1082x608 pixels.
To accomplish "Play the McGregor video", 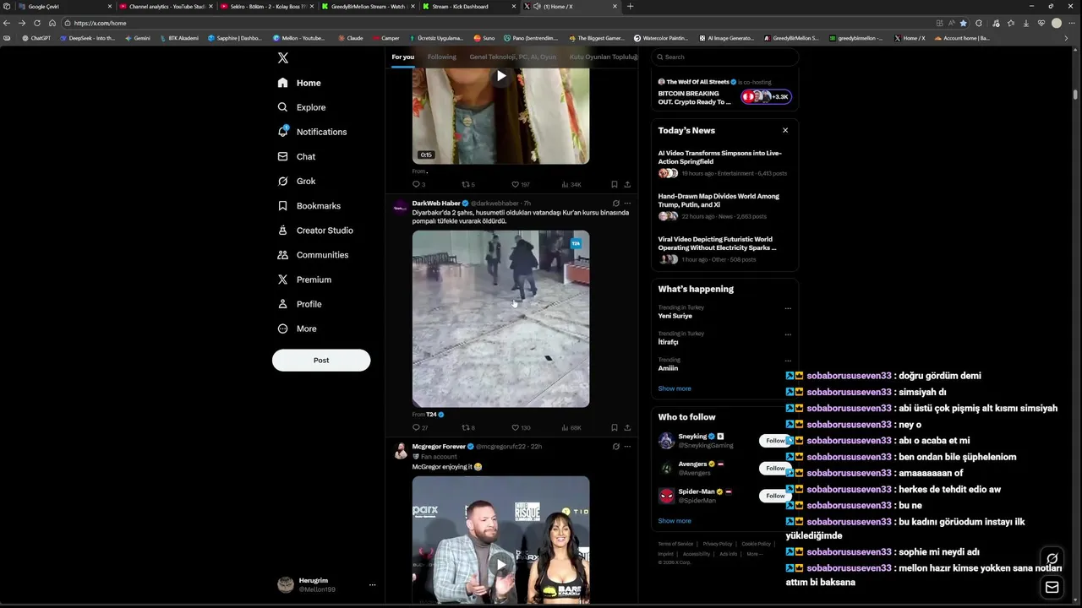I will point(501,564).
